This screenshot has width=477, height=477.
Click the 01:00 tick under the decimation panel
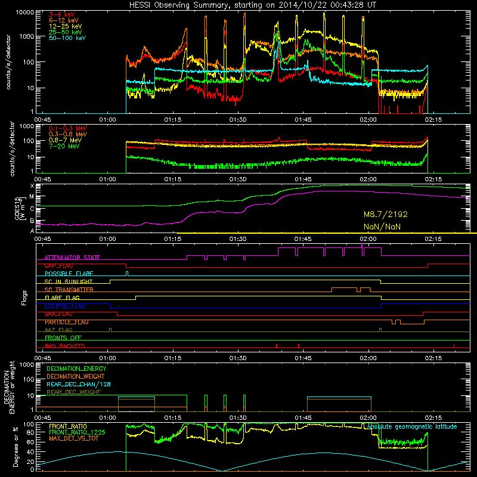pos(108,418)
